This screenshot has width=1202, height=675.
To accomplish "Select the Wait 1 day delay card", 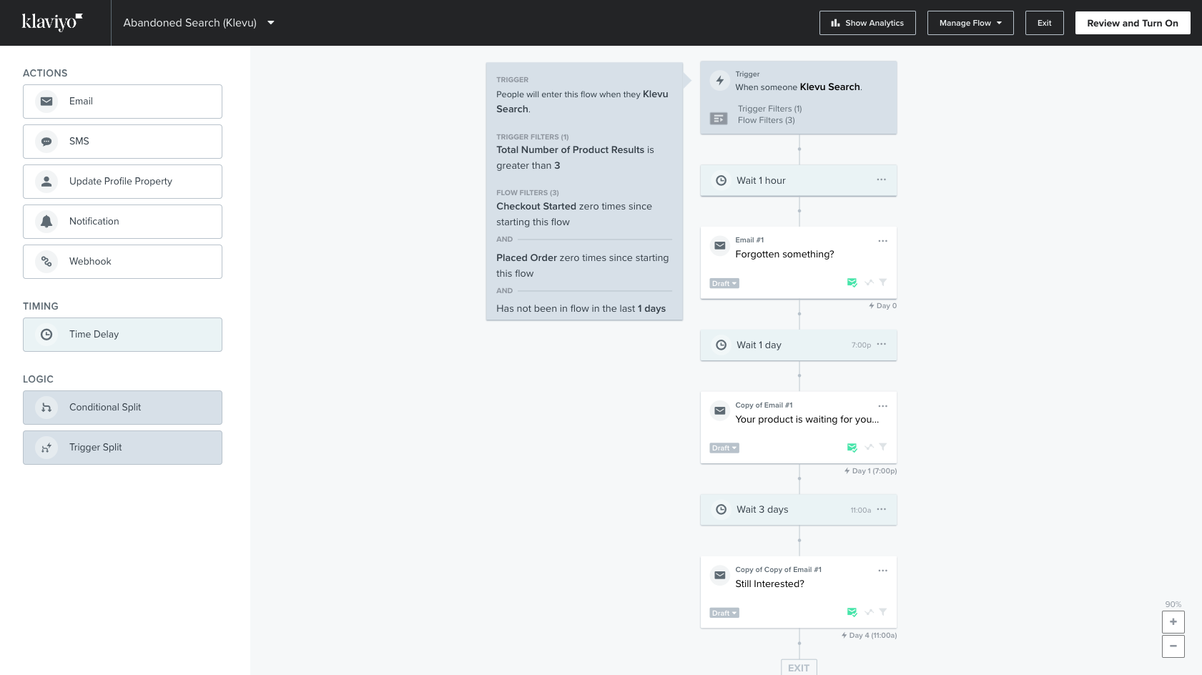I will coord(799,345).
